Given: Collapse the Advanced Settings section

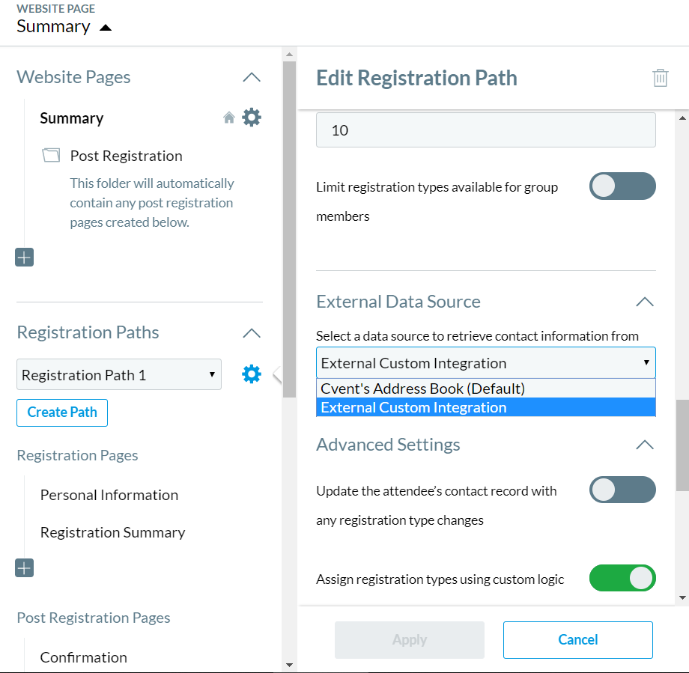Looking at the screenshot, I should (644, 445).
